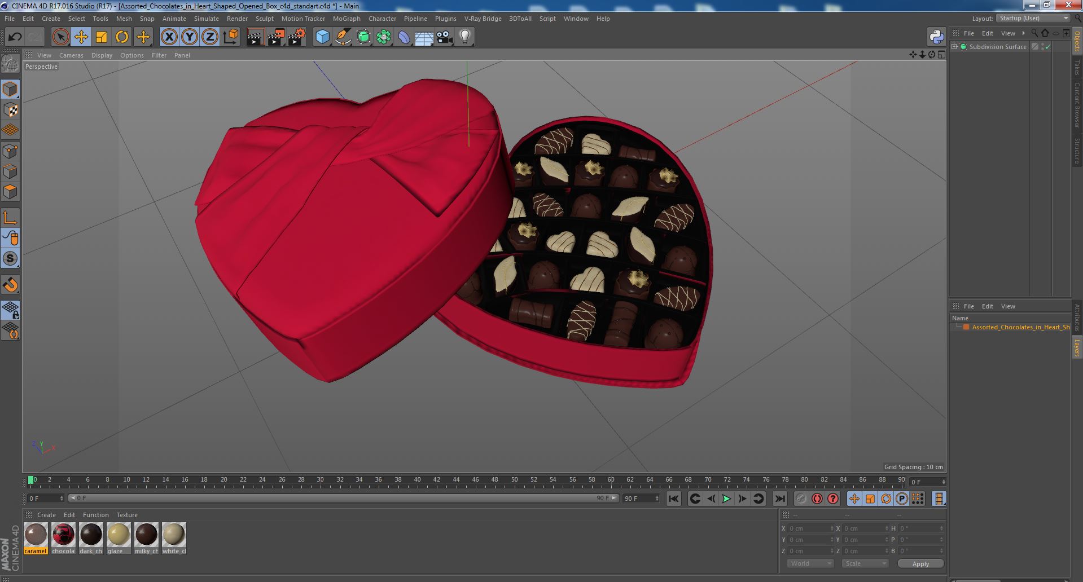The image size is (1083, 582).
Task: Click the X position input field
Action: [x=810, y=528]
